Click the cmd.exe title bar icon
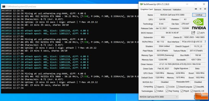 [4, 6]
